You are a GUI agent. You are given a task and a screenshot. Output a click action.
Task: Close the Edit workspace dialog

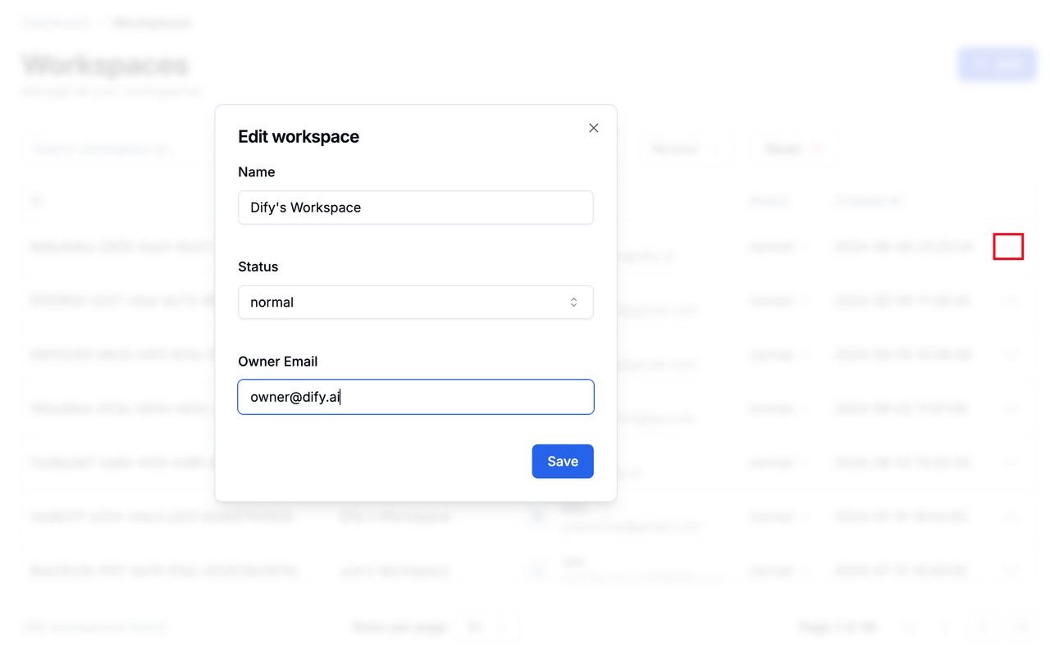pyautogui.click(x=594, y=128)
